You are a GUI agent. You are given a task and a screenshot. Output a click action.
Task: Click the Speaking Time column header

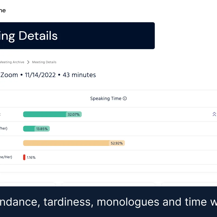tap(106, 99)
